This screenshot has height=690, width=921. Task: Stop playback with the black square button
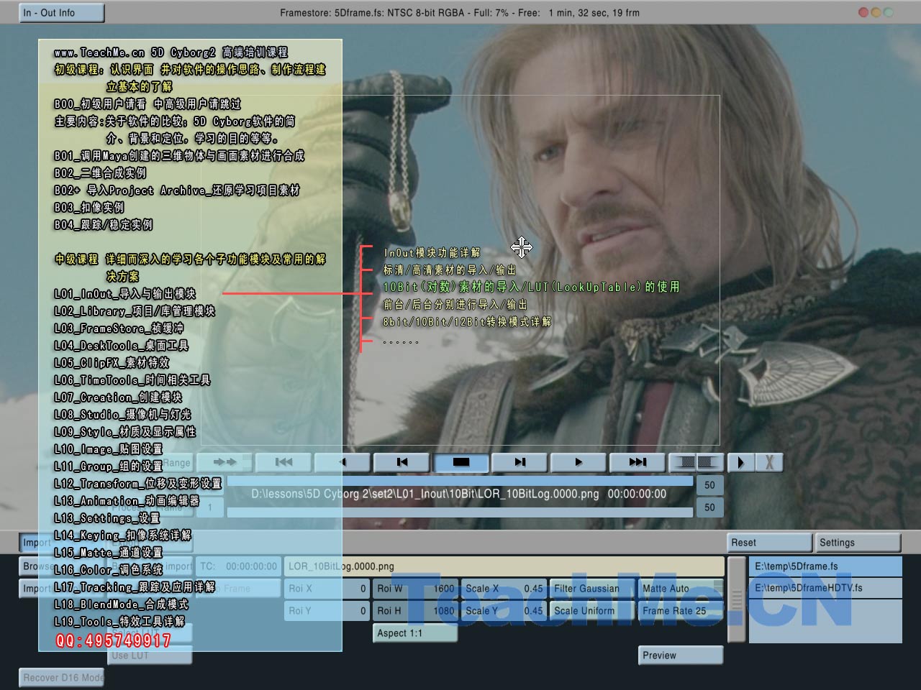pos(461,462)
